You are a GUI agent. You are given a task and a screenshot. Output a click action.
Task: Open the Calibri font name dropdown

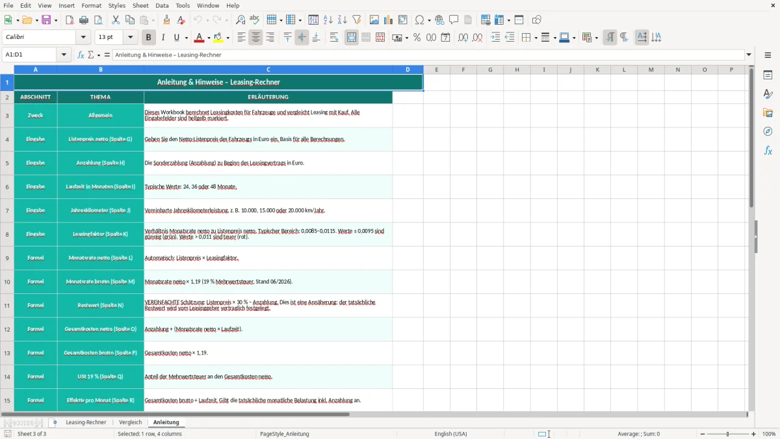(x=83, y=38)
